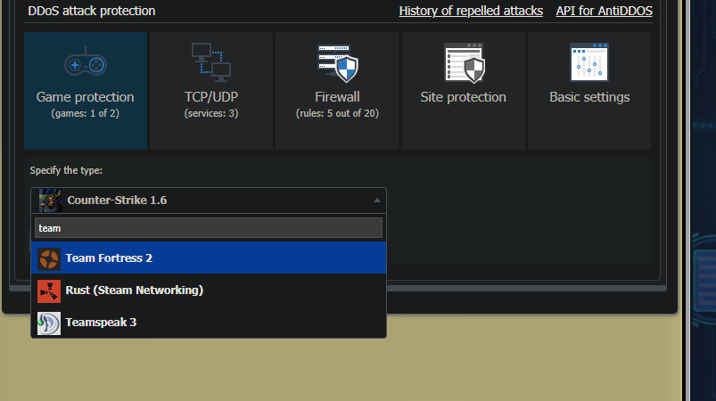This screenshot has width=716, height=401.
Task: Open the Game protection gamepad icon
Action: point(86,61)
